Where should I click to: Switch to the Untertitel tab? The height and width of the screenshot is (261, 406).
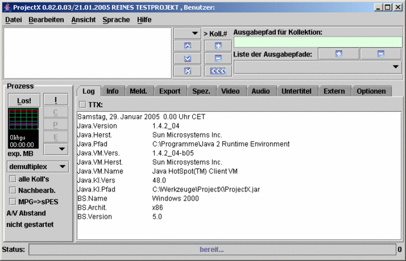coord(296,91)
